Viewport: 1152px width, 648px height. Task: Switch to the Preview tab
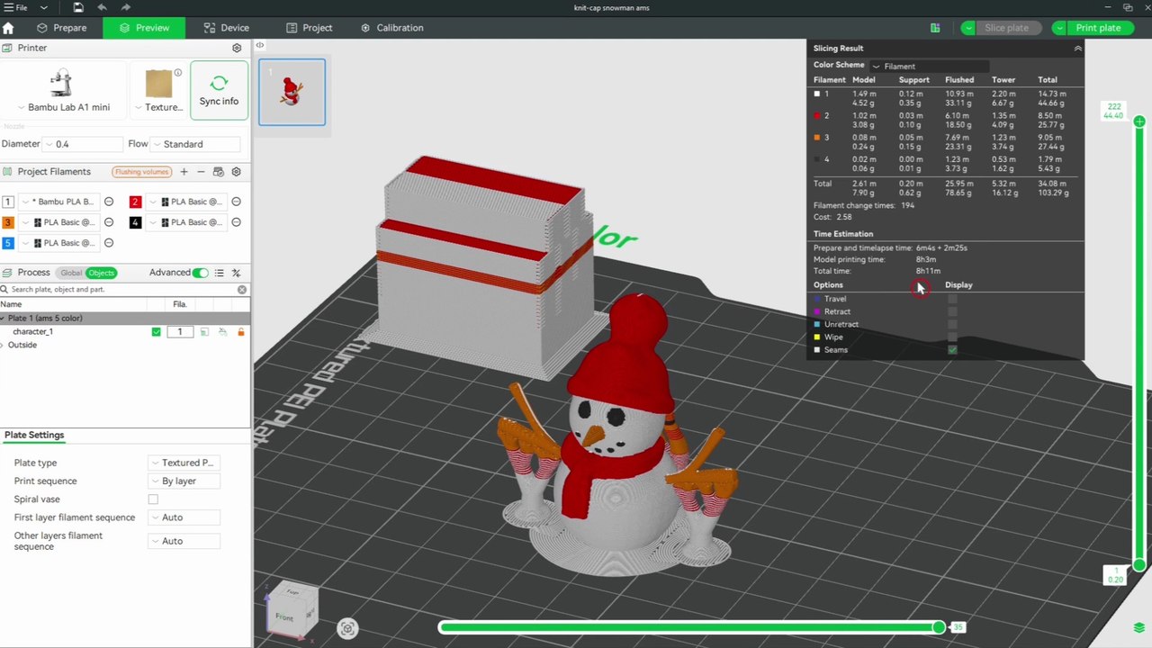[144, 28]
